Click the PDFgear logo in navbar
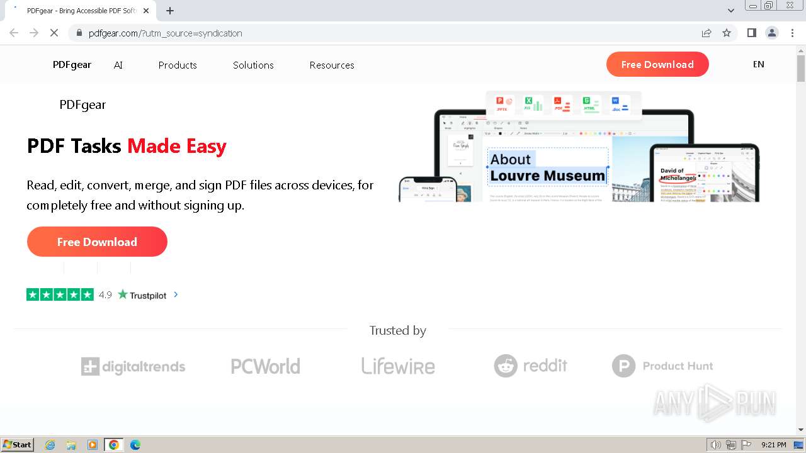 (72, 64)
